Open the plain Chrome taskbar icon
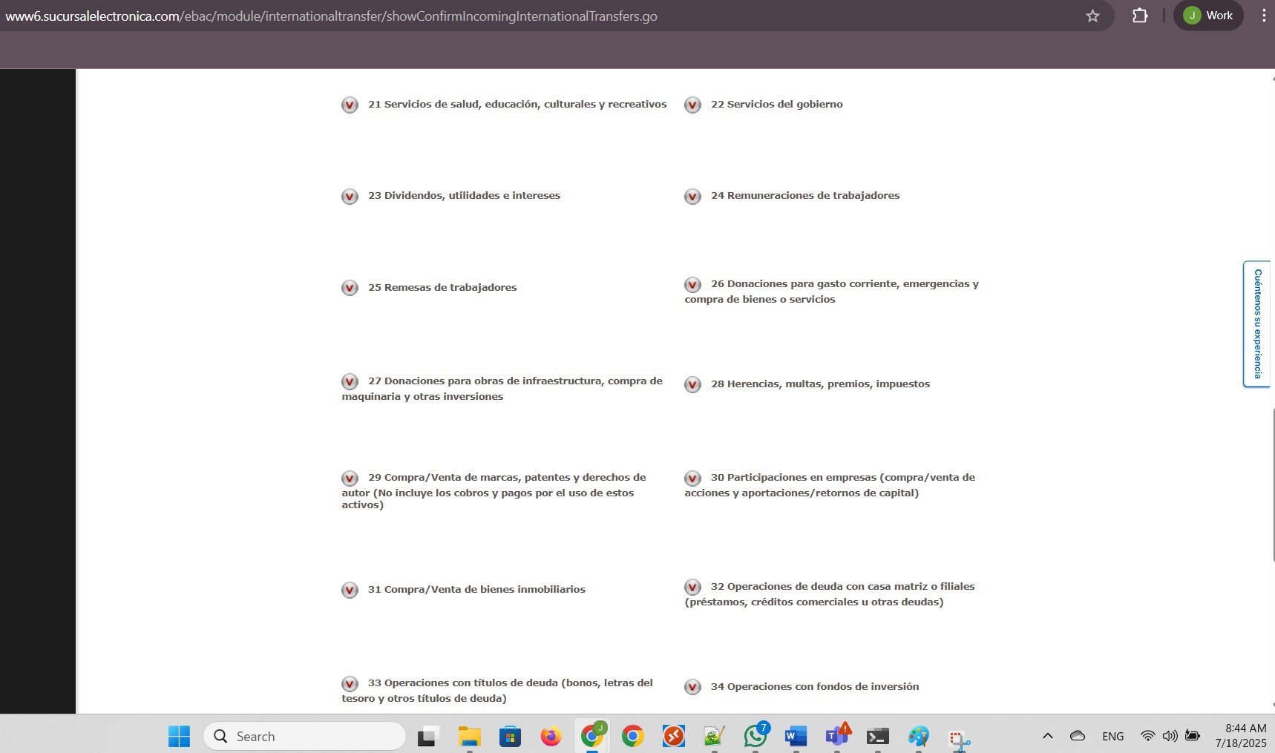This screenshot has height=753, width=1275. pos(632,736)
